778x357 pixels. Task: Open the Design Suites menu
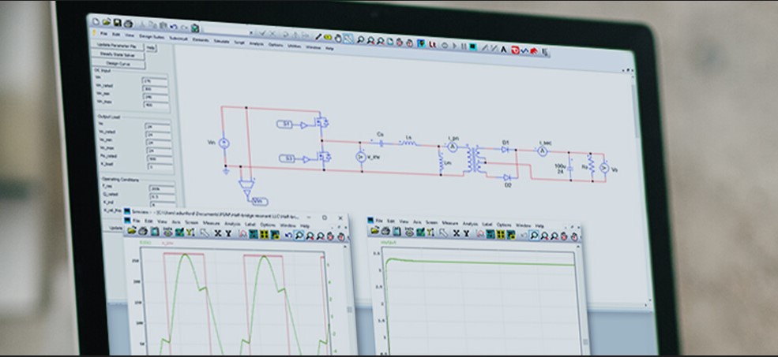tap(152, 36)
